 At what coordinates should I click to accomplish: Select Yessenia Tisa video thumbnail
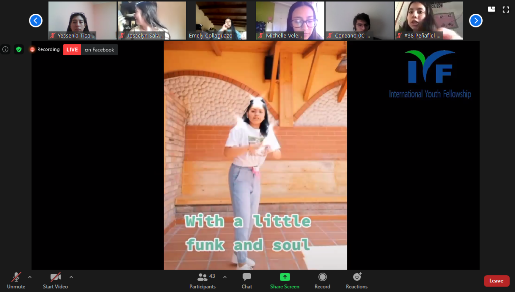82,20
